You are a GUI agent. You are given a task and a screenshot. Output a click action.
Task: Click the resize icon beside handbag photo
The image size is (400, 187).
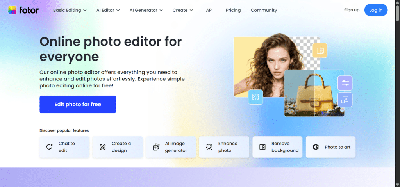point(345,100)
